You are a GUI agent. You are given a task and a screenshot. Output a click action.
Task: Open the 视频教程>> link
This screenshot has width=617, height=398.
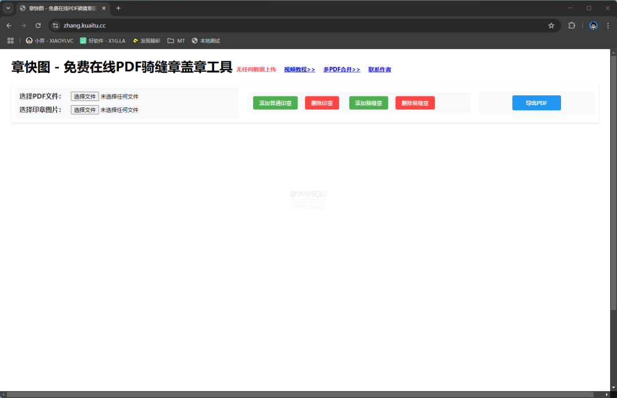[x=299, y=70]
